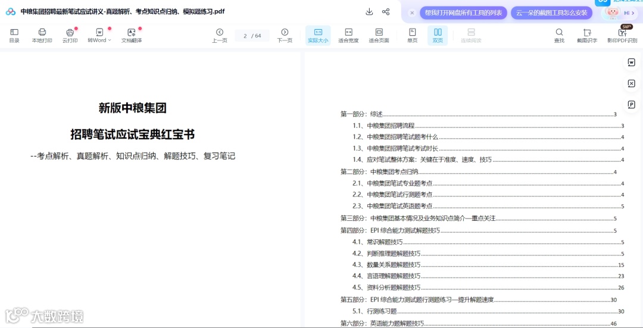Screen dimensions: 643x328
Task: Open 查找 search tool
Action: point(559,36)
